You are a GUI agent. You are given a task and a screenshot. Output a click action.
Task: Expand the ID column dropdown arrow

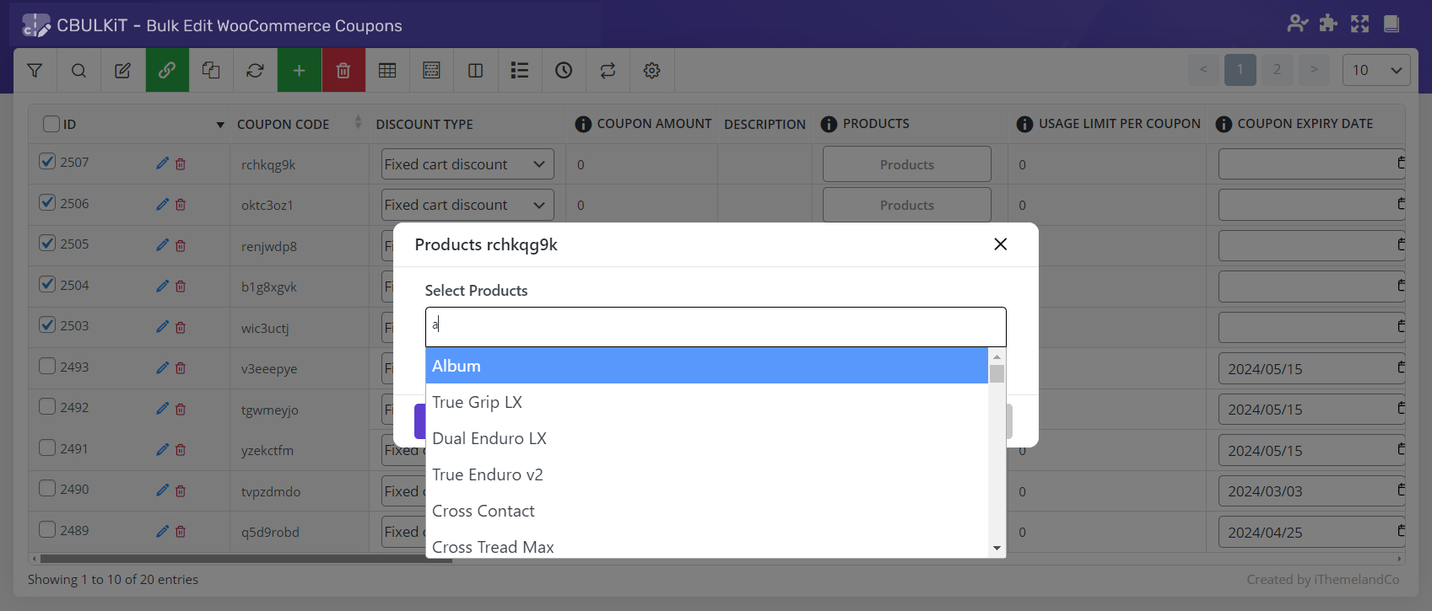coord(220,125)
